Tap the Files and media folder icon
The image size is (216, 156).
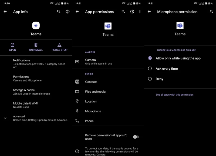click(77, 91)
